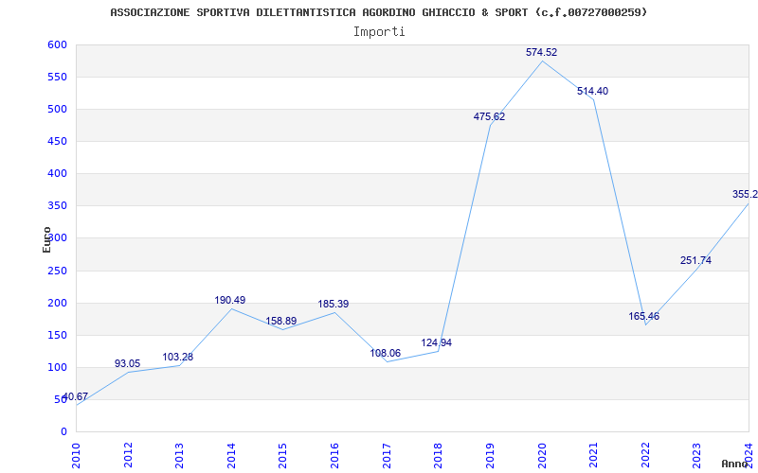Click the 2013 x-axis year label

(179, 455)
